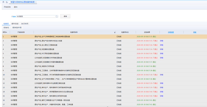The width and height of the screenshot is (207, 107).
Task: Click the magnifier icon in 子系统 field
Action: tap(56, 16)
